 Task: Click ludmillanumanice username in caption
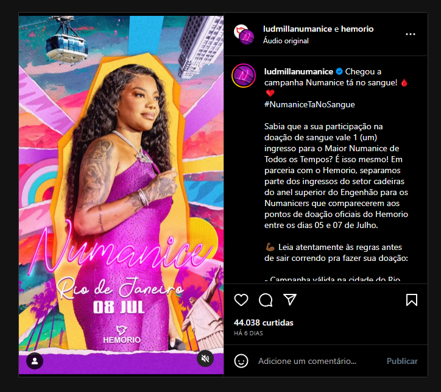[x=298, y=71]
